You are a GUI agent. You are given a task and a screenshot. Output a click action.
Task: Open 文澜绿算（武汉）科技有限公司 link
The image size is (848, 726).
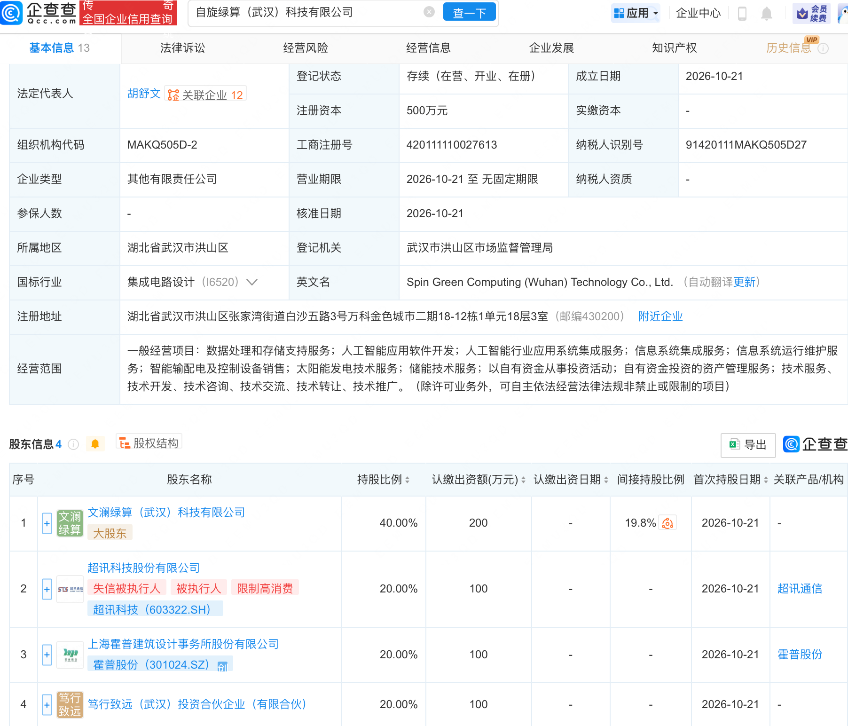coord(166,513)
